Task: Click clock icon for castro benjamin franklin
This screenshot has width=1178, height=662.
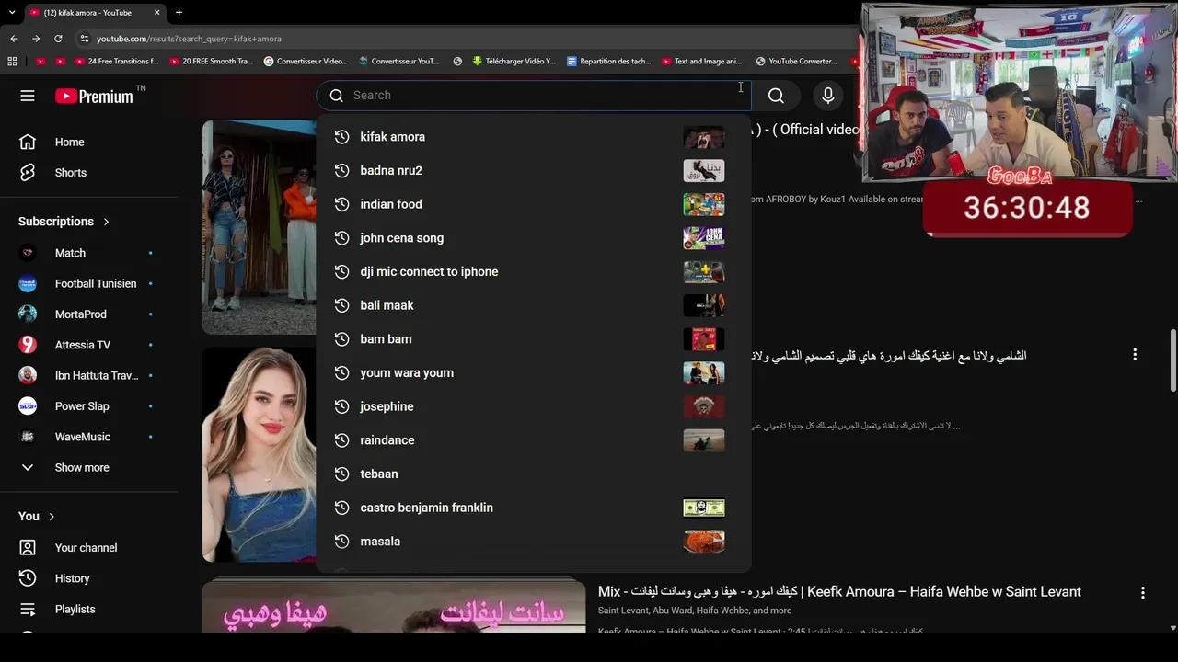Action: coord(341,508)
